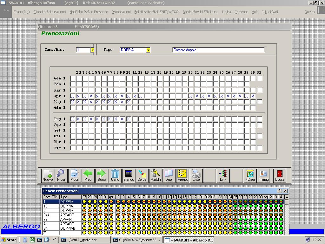The height and width of the screenshot is (244, 325).
Task: Open the Utilita' menu
Action: 227,12
